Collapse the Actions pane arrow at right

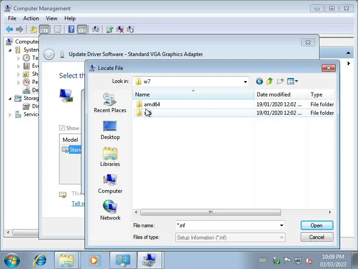click(x=348, y=53)
